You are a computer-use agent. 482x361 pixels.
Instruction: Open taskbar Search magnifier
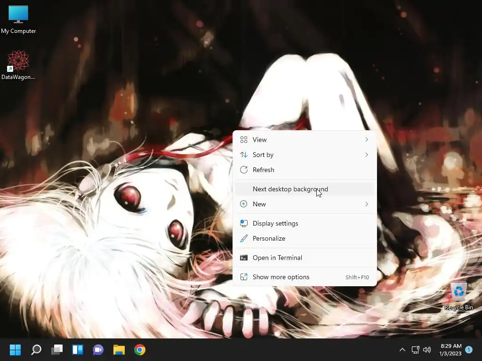click(x=36, y=350)
